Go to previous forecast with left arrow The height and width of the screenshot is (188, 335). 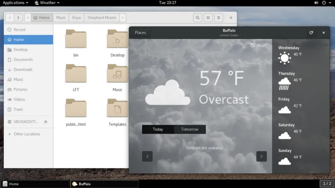[x=147, y=157]
